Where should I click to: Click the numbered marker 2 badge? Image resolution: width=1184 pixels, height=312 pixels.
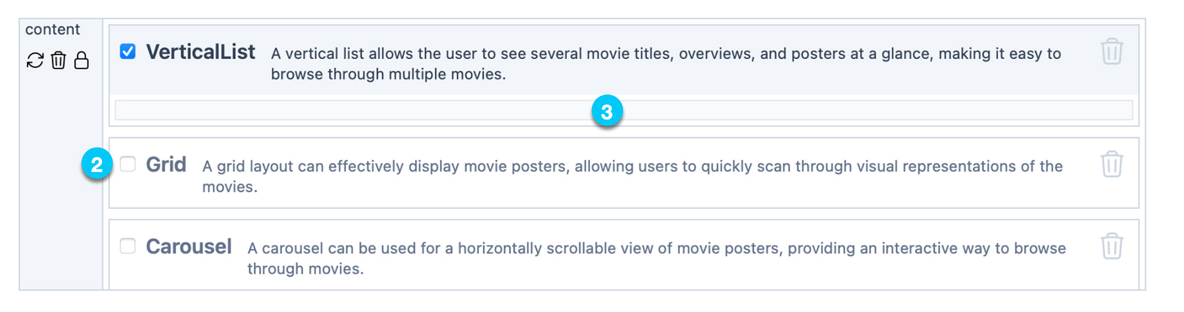click(97, 164)
